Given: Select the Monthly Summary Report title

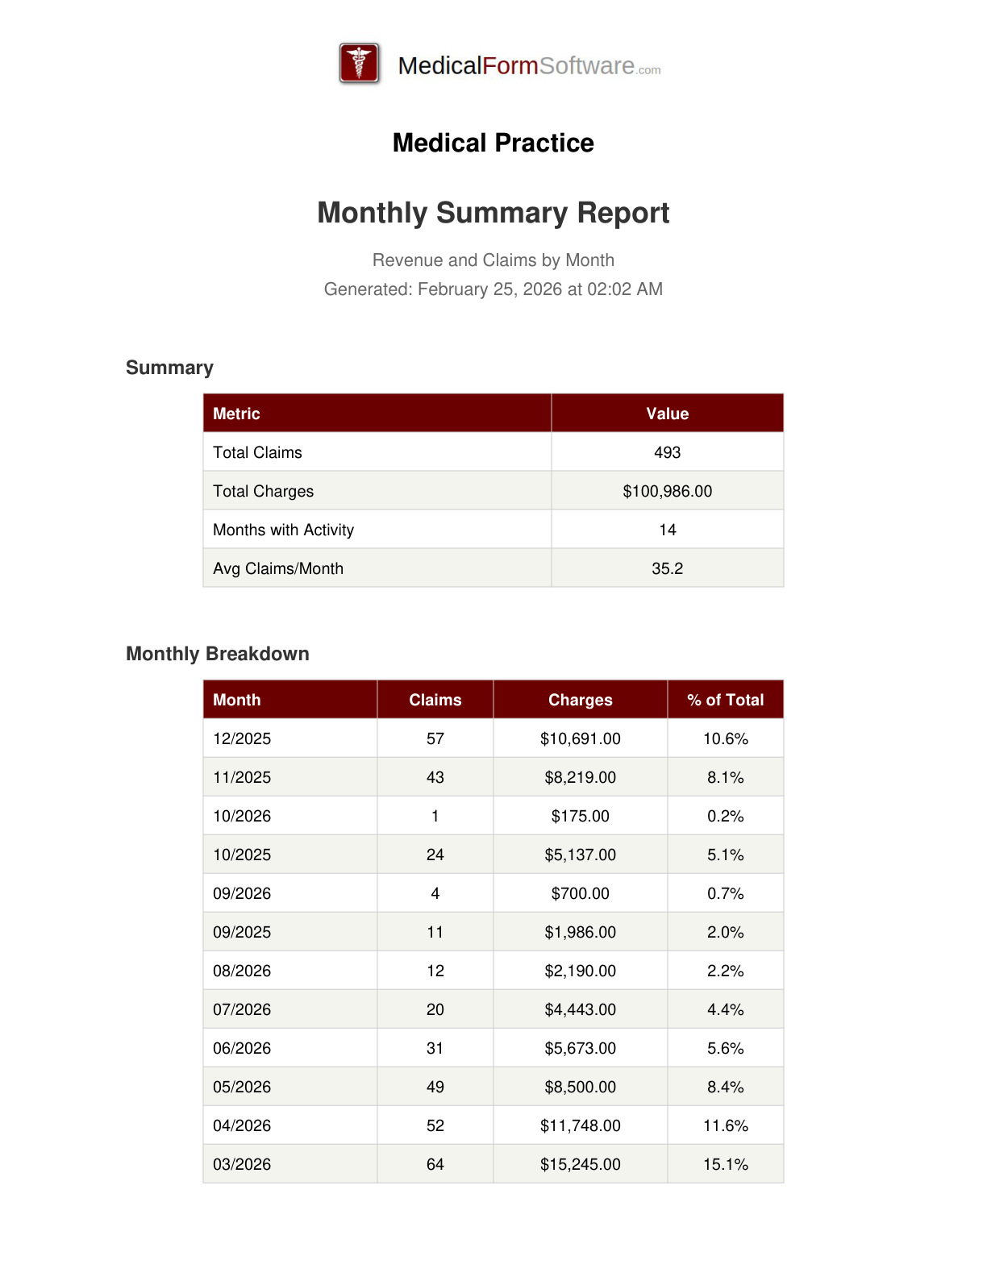Looking at the screenshot, I should click(x=493, y=213).
